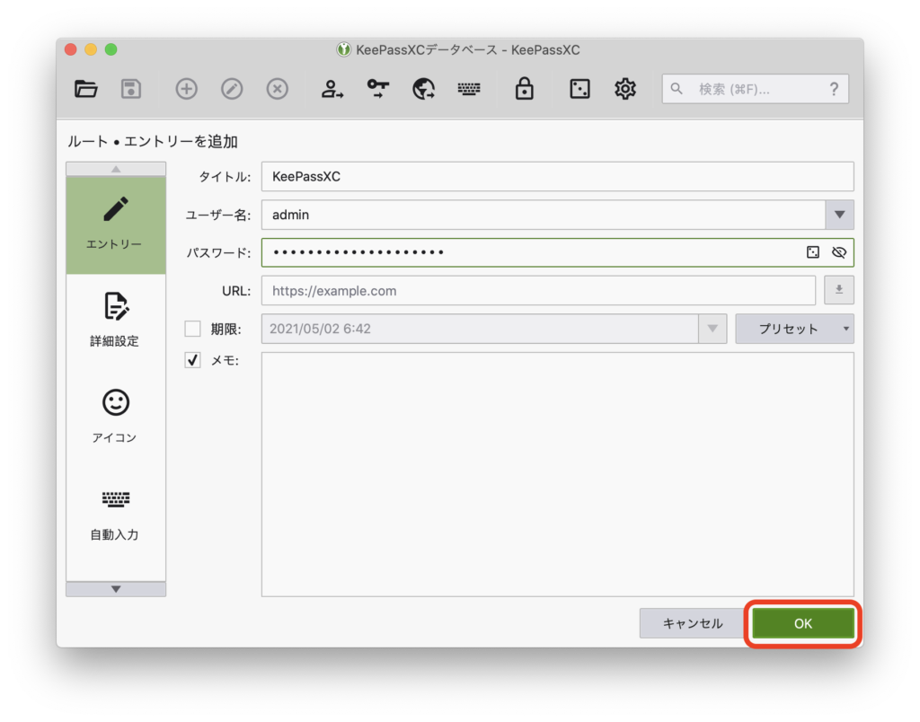Screen dimensions: 920x722
Task: Open database folder icon in toolbar
Action: pos(85,89)
